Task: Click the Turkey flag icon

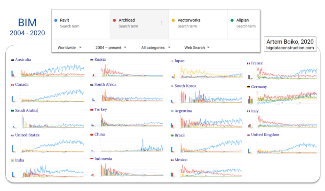Action: click(92, 110)
